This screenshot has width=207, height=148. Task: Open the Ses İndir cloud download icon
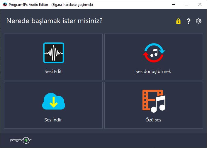click(53, 101)
